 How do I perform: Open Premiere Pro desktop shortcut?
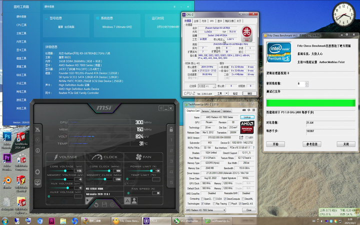pos(7,158)
